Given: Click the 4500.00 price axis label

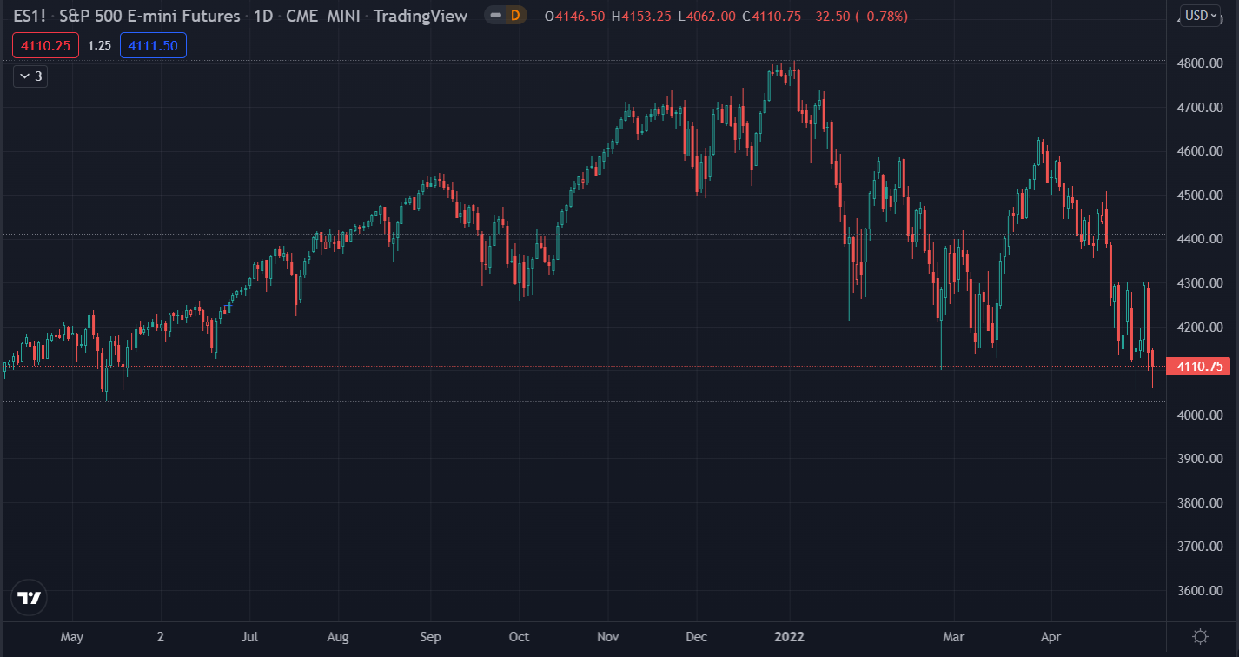Looking at the screenshot, I should 1201,196.
